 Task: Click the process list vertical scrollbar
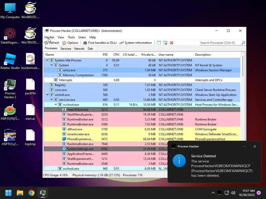(x=243, y=66)
